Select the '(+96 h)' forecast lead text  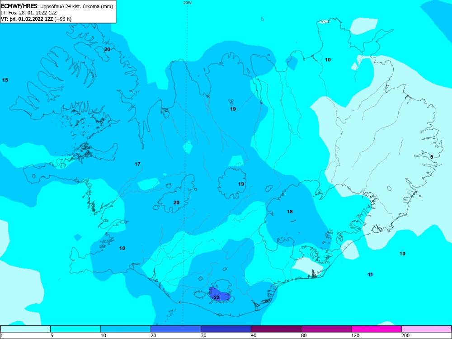coord(63,19)
